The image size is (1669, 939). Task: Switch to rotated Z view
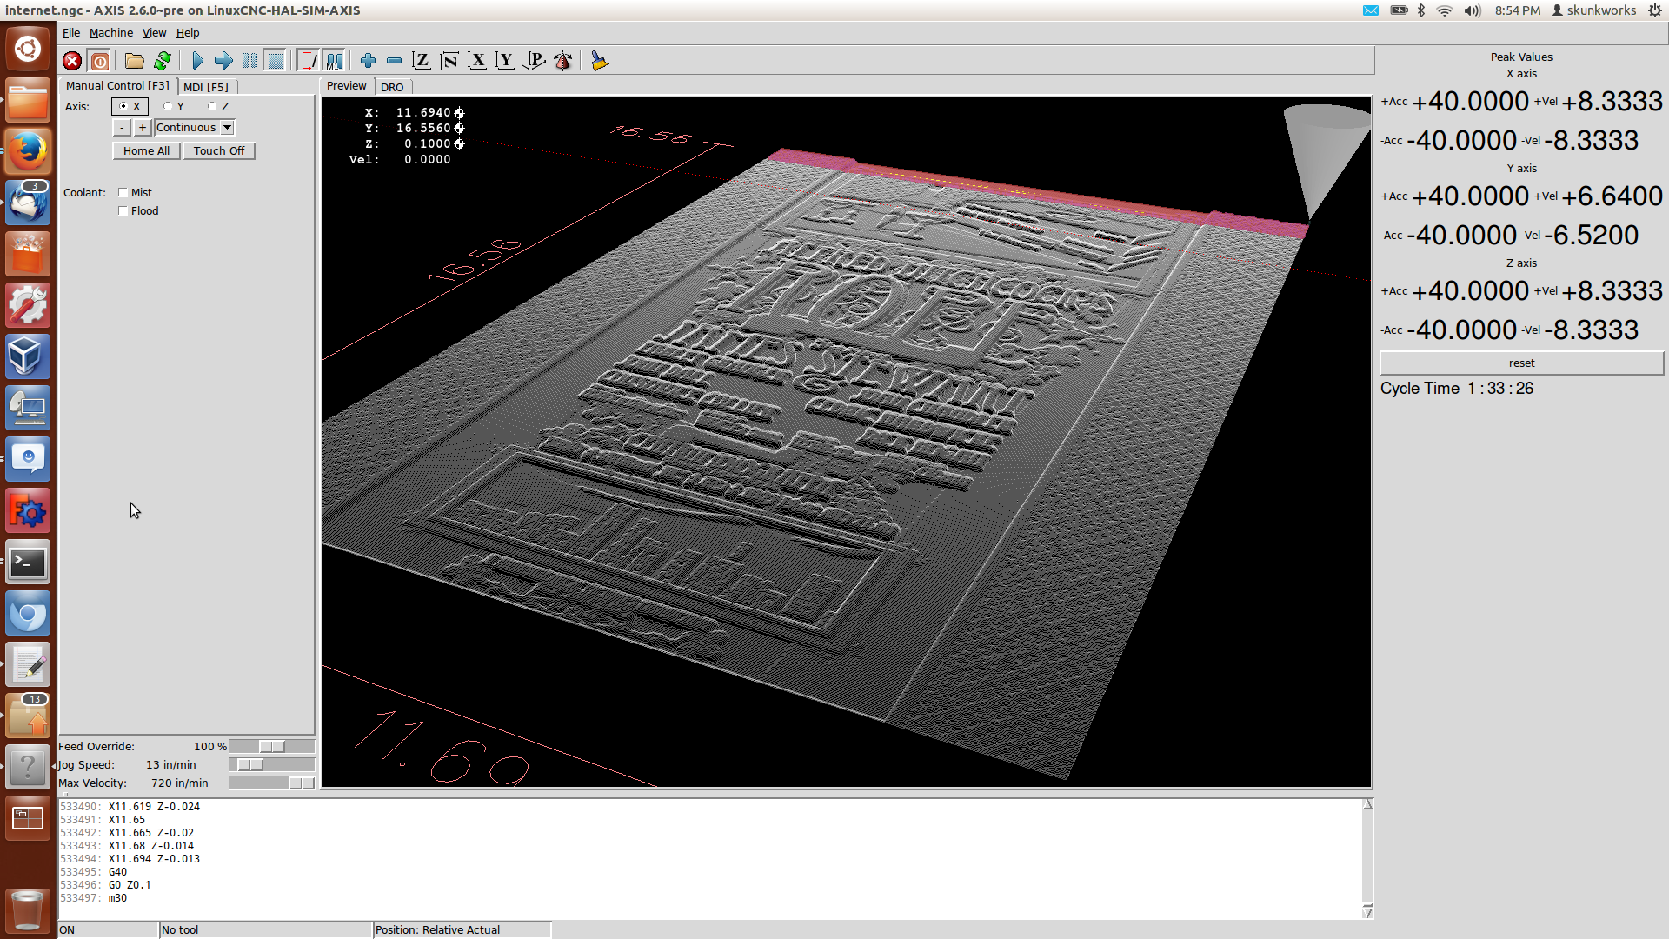[x=449, y=61]
